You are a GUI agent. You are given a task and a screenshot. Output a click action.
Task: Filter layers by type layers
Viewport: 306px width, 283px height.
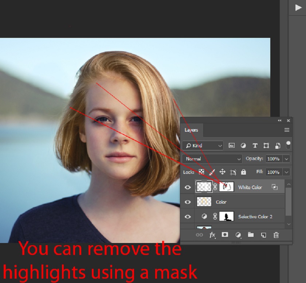[255, 146]
